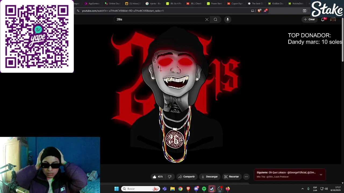Image resolution: width=344 pixels, height=193 pixels.
Task: Click the ESP LAA language indicator
Action: pyautogui.click(x=315, y=189)
